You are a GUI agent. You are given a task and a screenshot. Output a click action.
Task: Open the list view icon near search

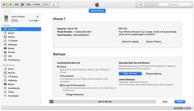coord(141,4)
